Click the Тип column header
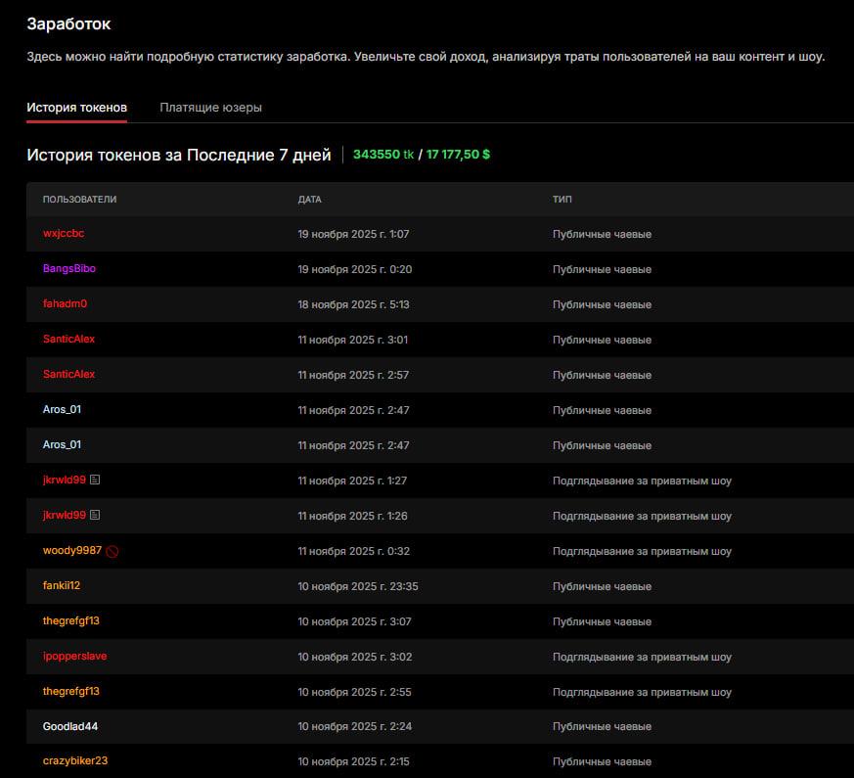Image resolution: width=854 pixels, height=778 pixels. point(562,200)
